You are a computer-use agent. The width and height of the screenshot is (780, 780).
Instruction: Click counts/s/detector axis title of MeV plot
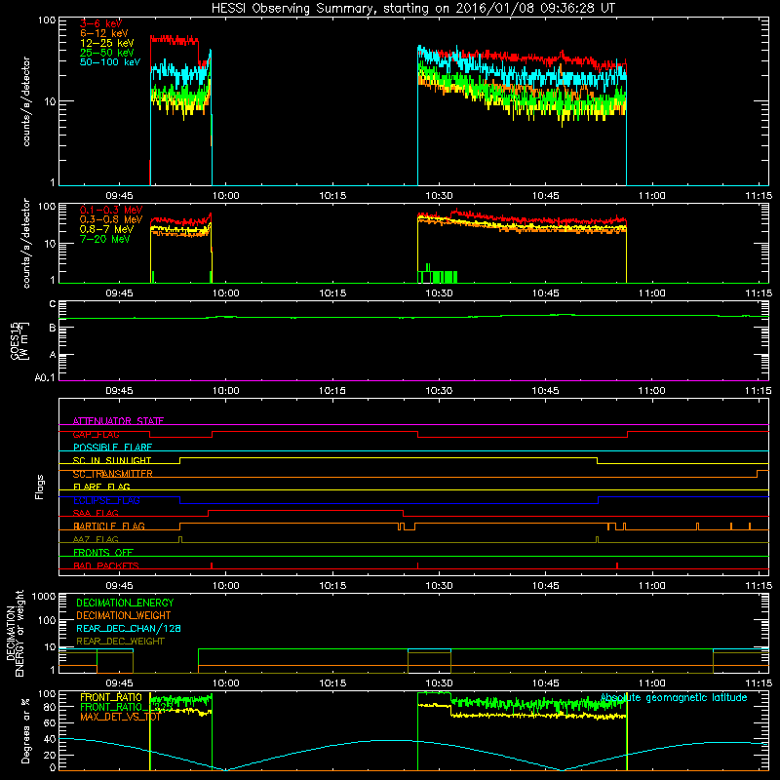26,244
